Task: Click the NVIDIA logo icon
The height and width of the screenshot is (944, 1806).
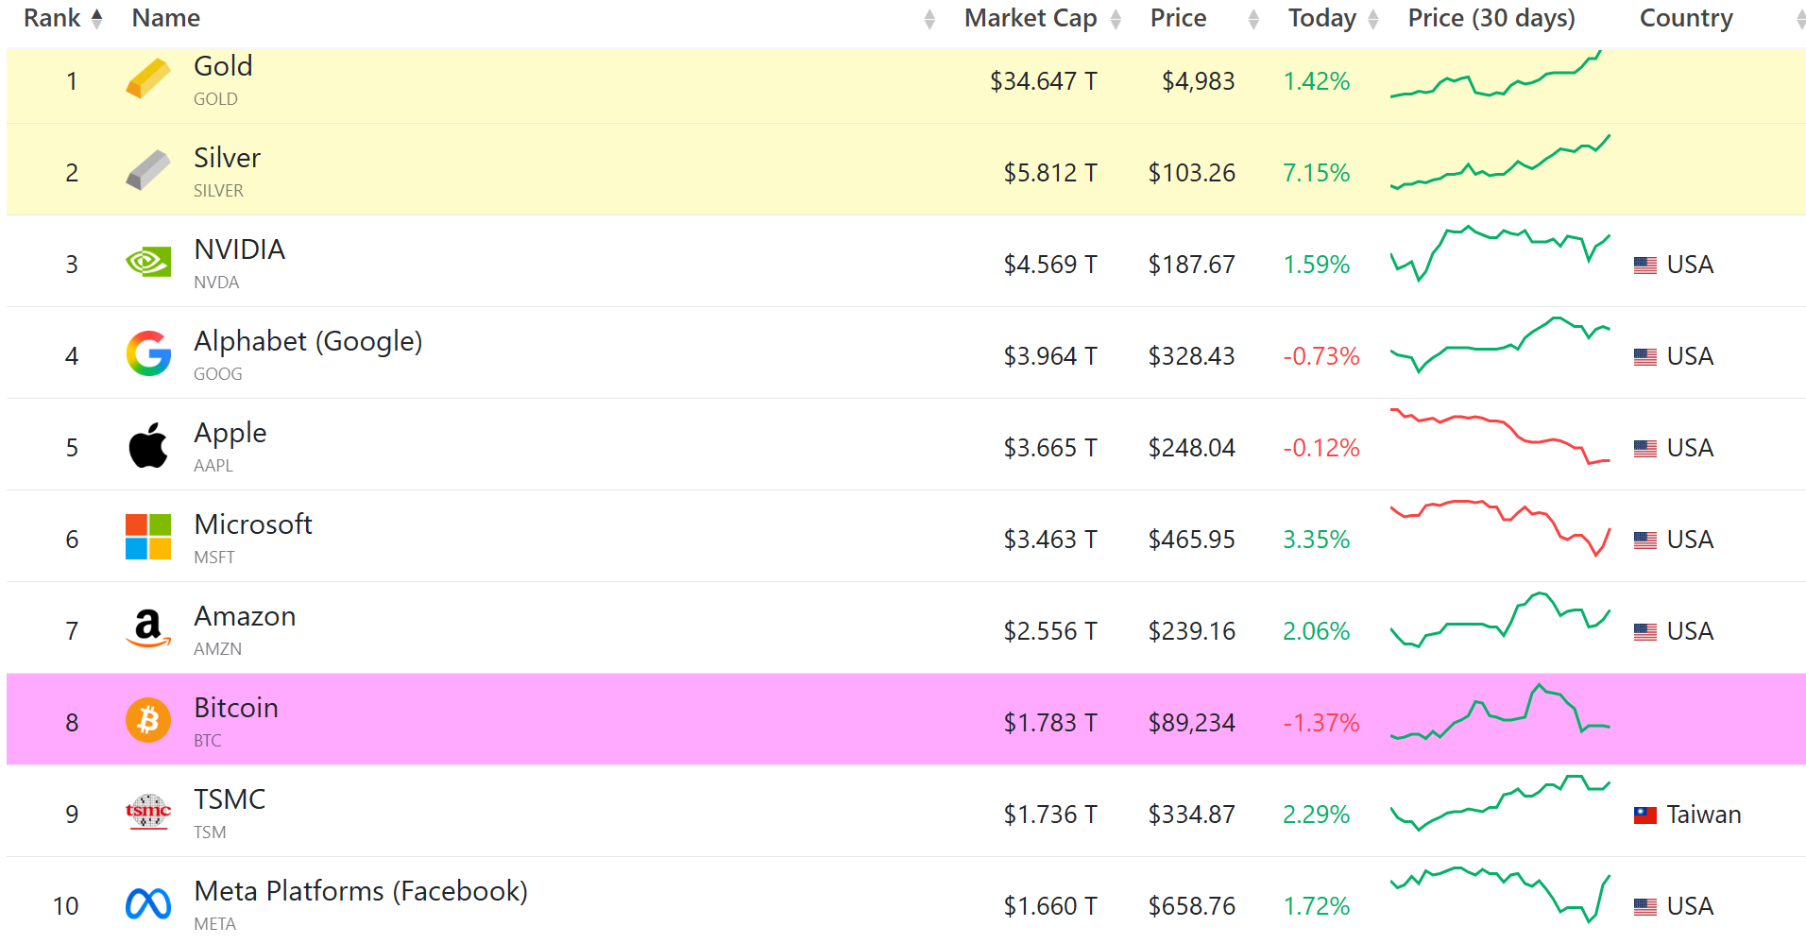Action: 148,262
